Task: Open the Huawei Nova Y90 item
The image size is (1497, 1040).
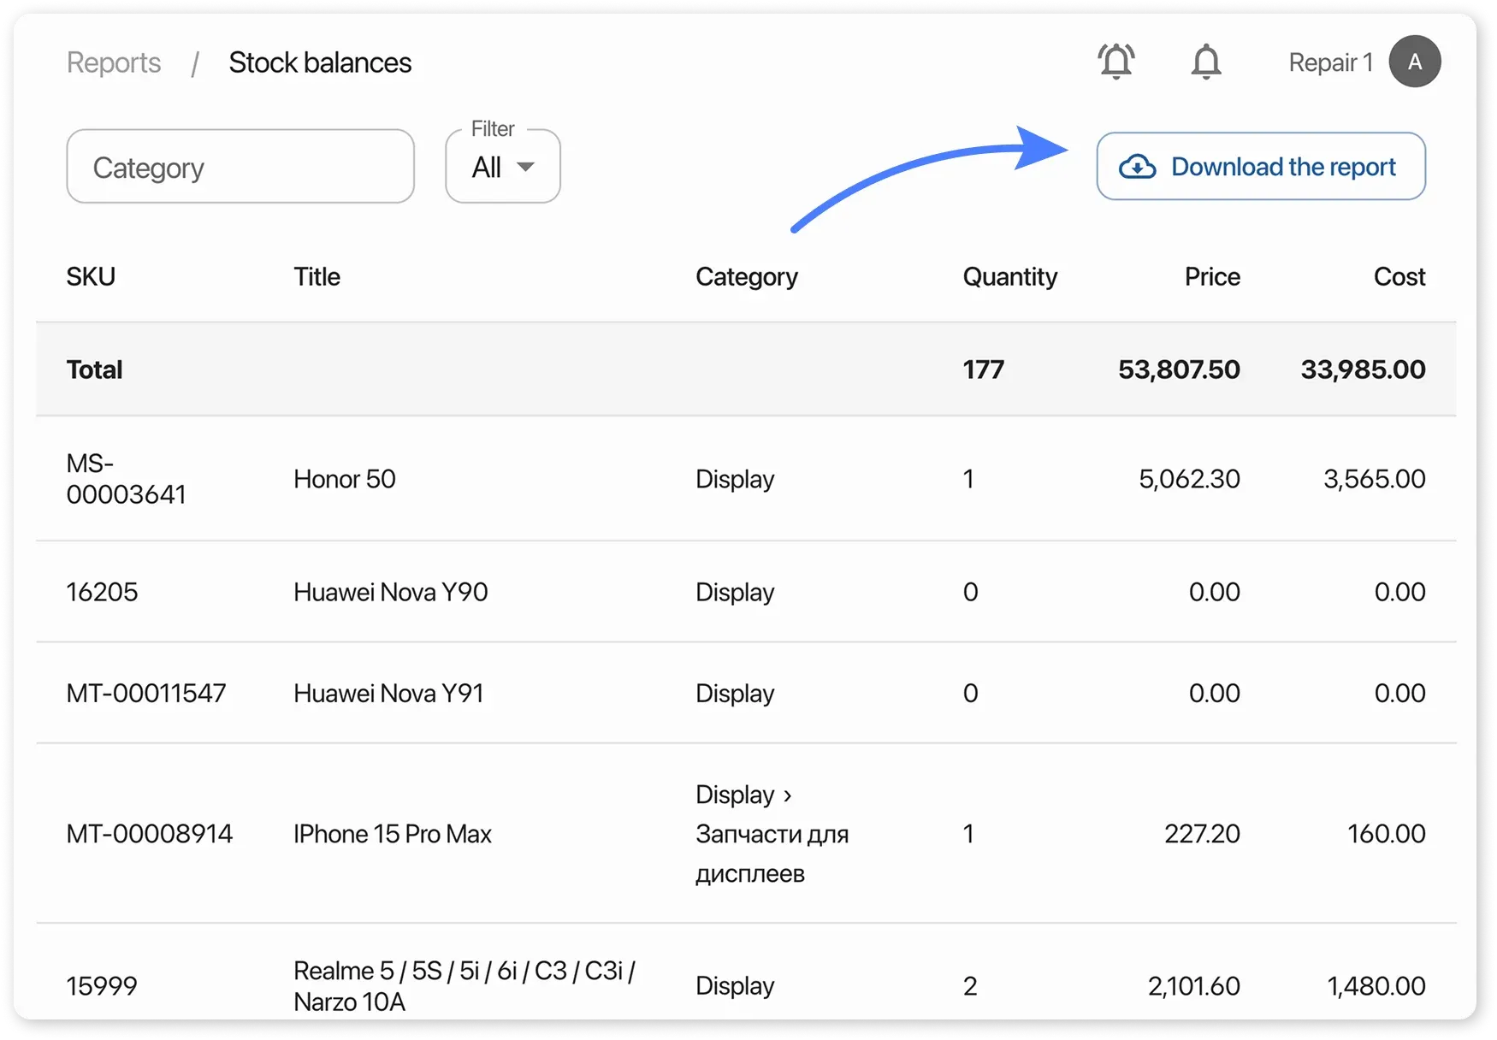Action: pos(390,592)
